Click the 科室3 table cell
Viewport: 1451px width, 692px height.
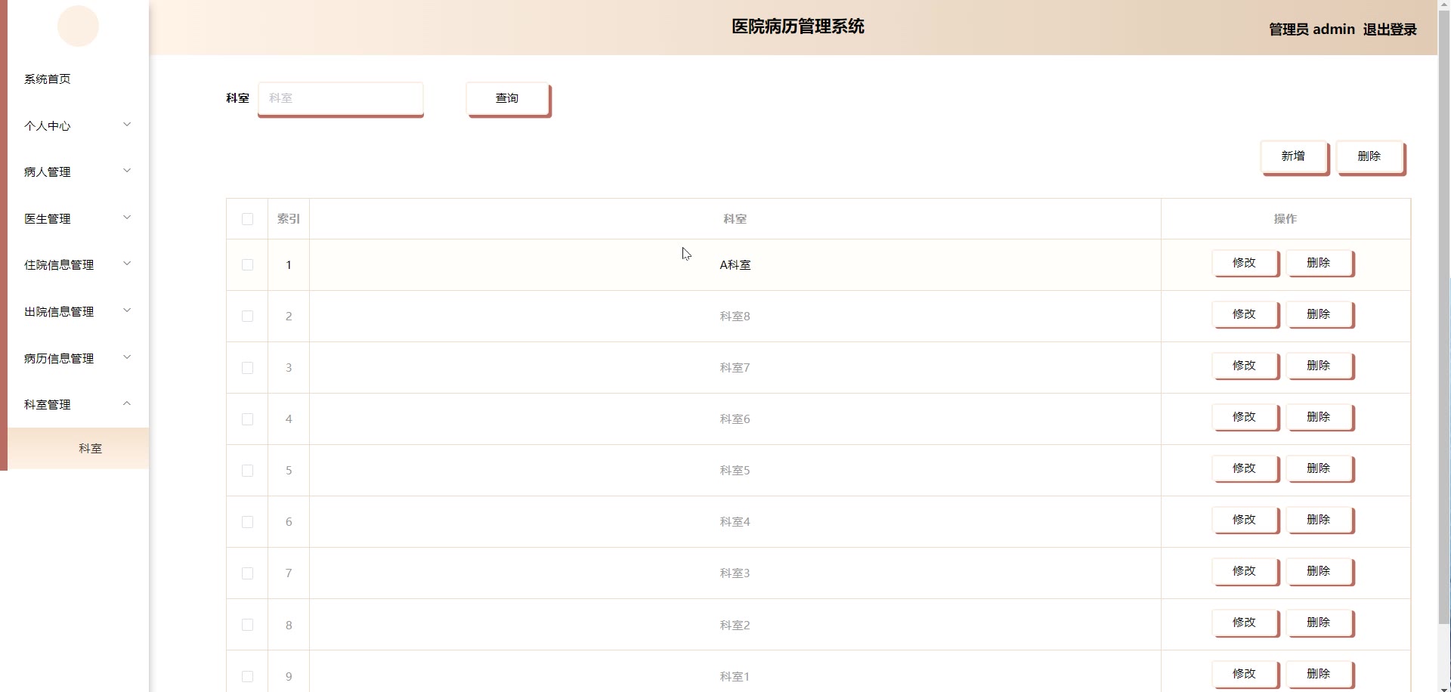(735, 573)
